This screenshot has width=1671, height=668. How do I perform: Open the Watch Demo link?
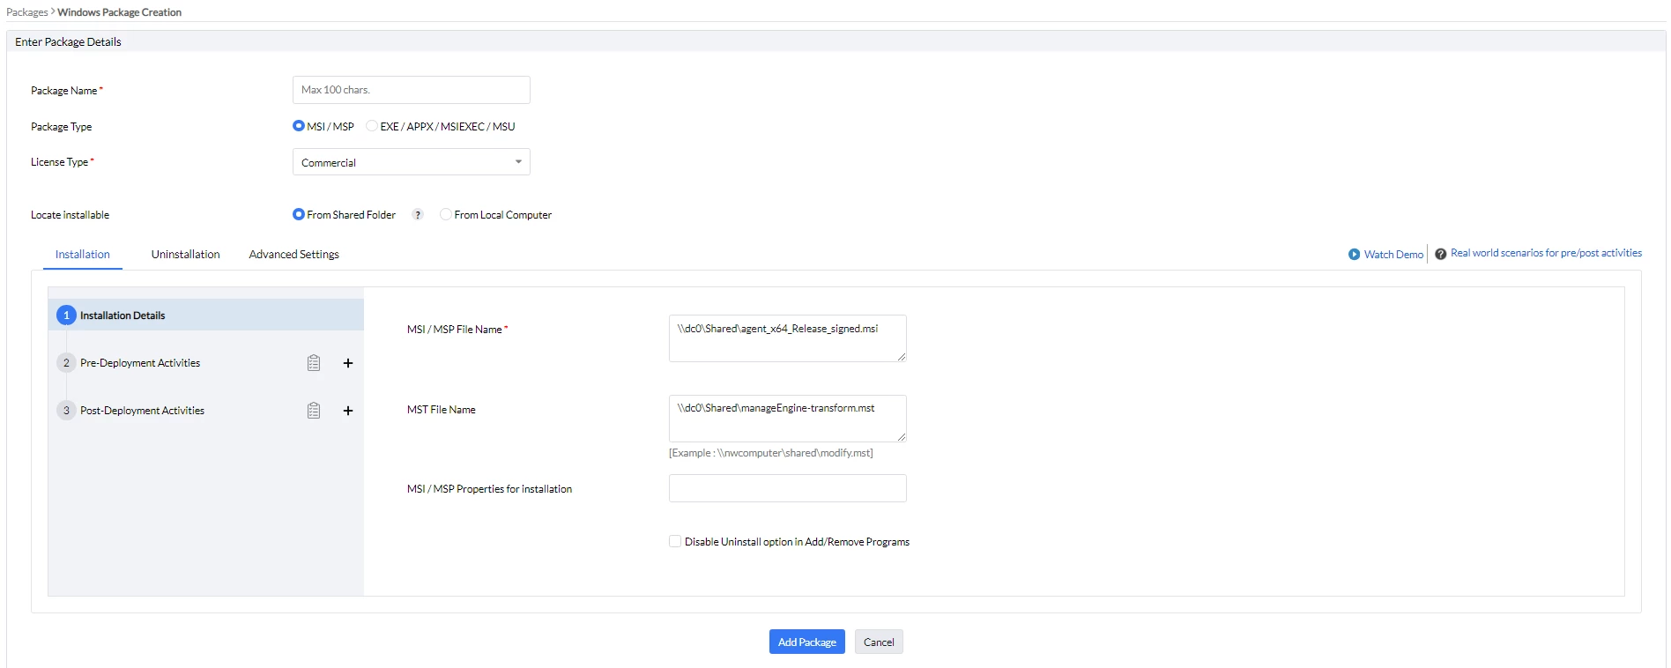pyautogui.click(x=1393, y=255)
